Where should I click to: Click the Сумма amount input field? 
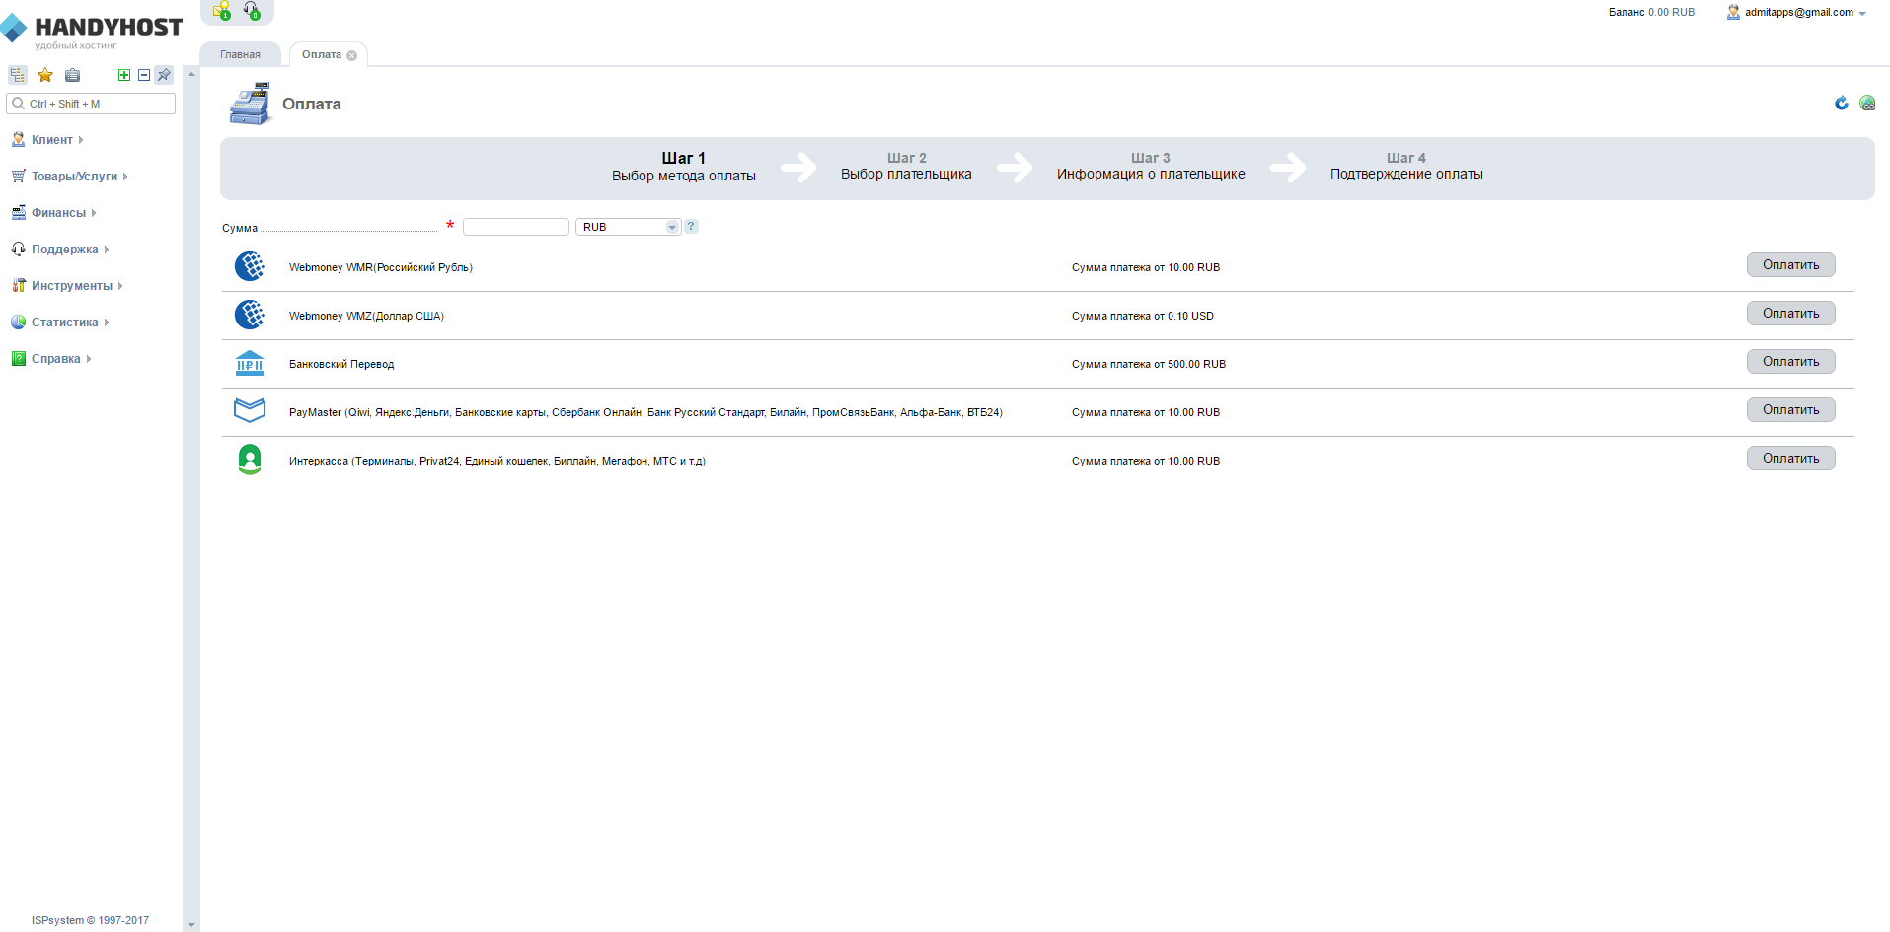(x=516, y=227)
